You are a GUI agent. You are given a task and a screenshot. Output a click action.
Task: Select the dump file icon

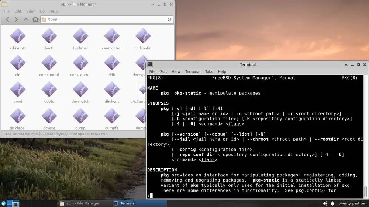coord(80,116)
